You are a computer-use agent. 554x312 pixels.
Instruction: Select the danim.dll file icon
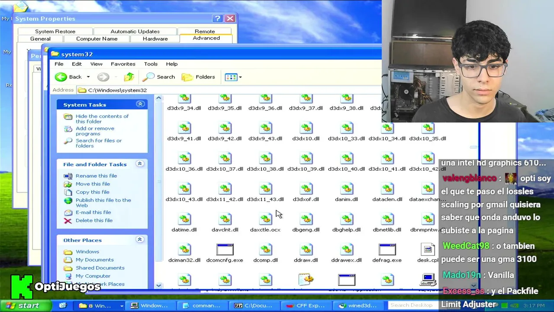[347, 189]
